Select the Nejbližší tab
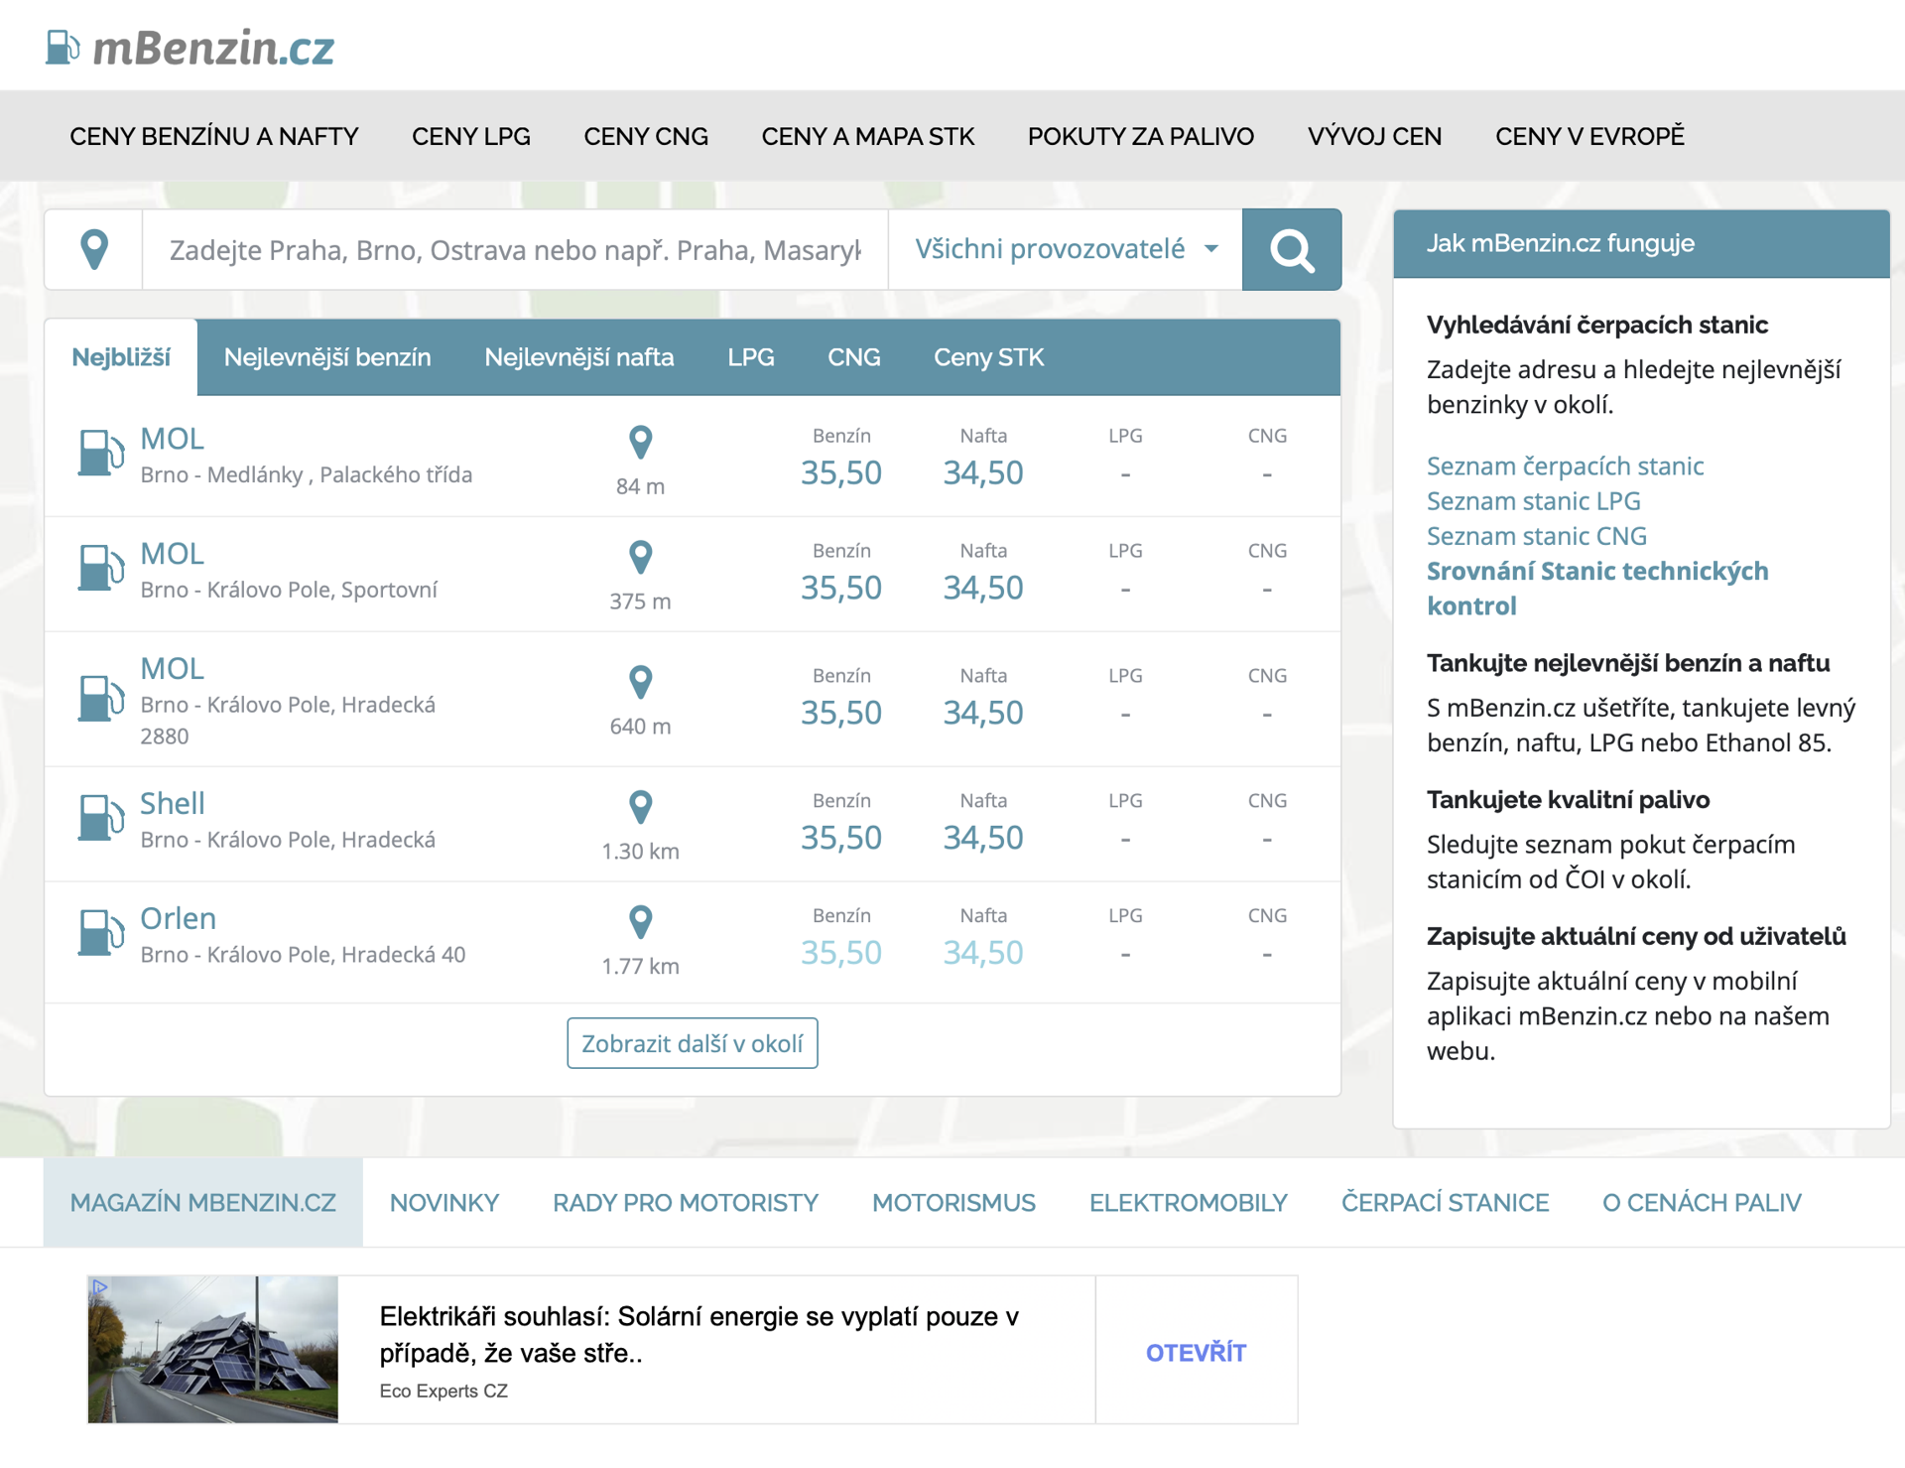This screenshot has width=1905, height=1468. coord(121,357)
